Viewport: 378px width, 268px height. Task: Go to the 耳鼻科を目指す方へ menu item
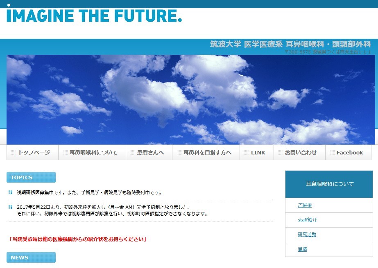tap(206, 153)
